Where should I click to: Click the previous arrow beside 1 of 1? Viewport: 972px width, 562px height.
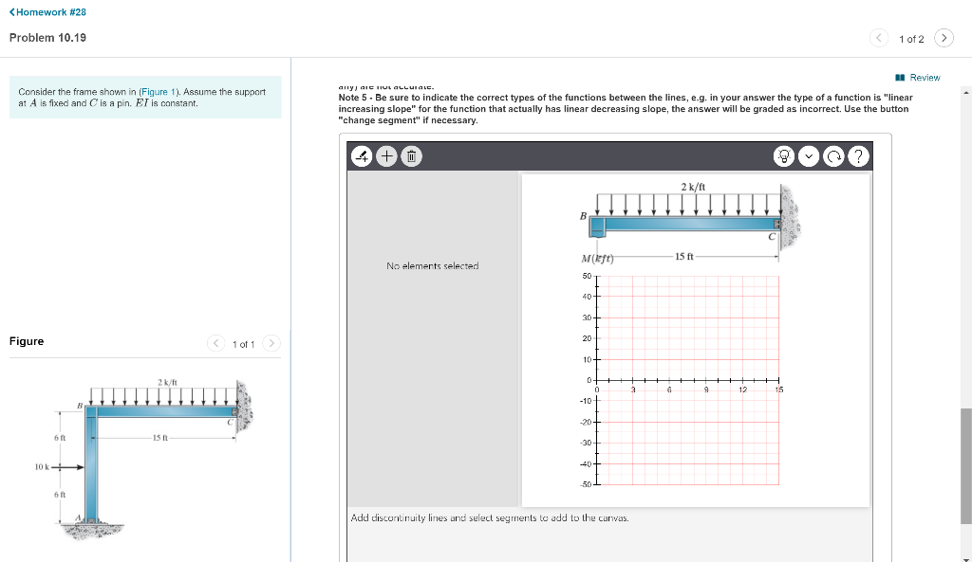(215, 344)
